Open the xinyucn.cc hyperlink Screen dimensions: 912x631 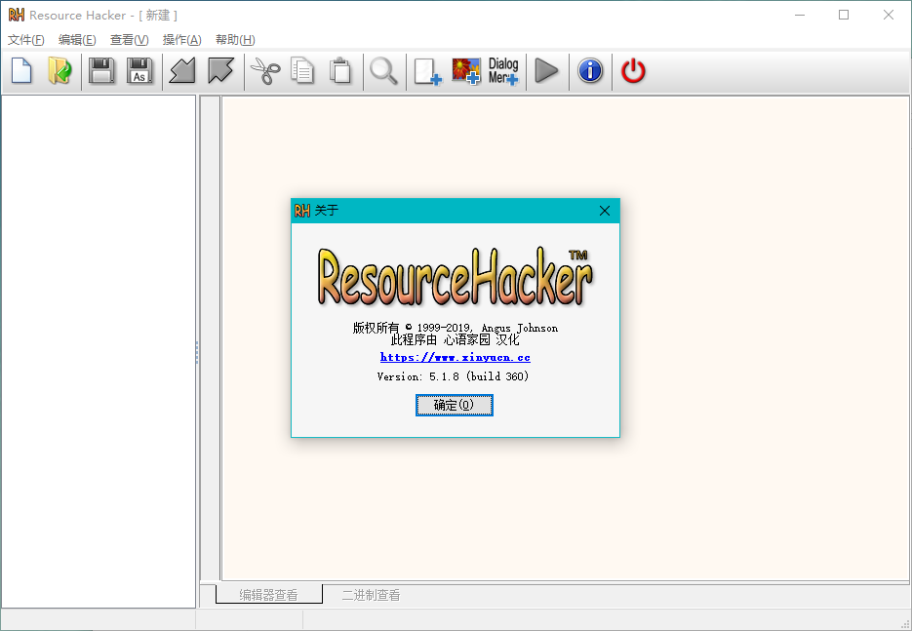point(456,357)
